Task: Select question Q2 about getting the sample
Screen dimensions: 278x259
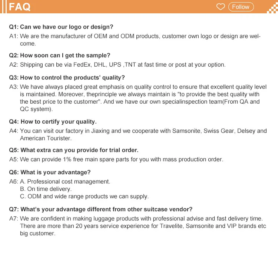Action: 60,55
